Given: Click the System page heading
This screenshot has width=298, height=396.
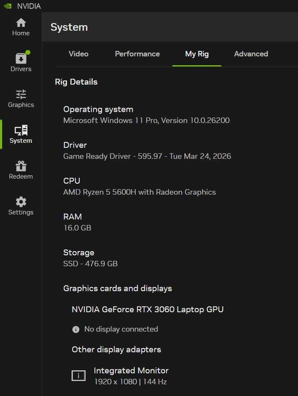Looking at the screenshot, I should point(69,27).
